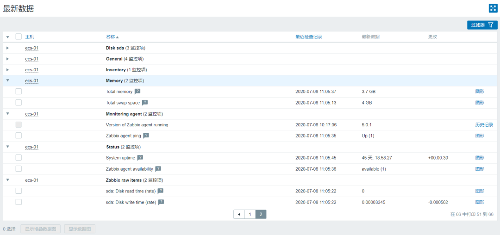The height and width of the screenshot is (235, 500).
Task: Expand the Disk sda group
Action: tap(7, 48)
